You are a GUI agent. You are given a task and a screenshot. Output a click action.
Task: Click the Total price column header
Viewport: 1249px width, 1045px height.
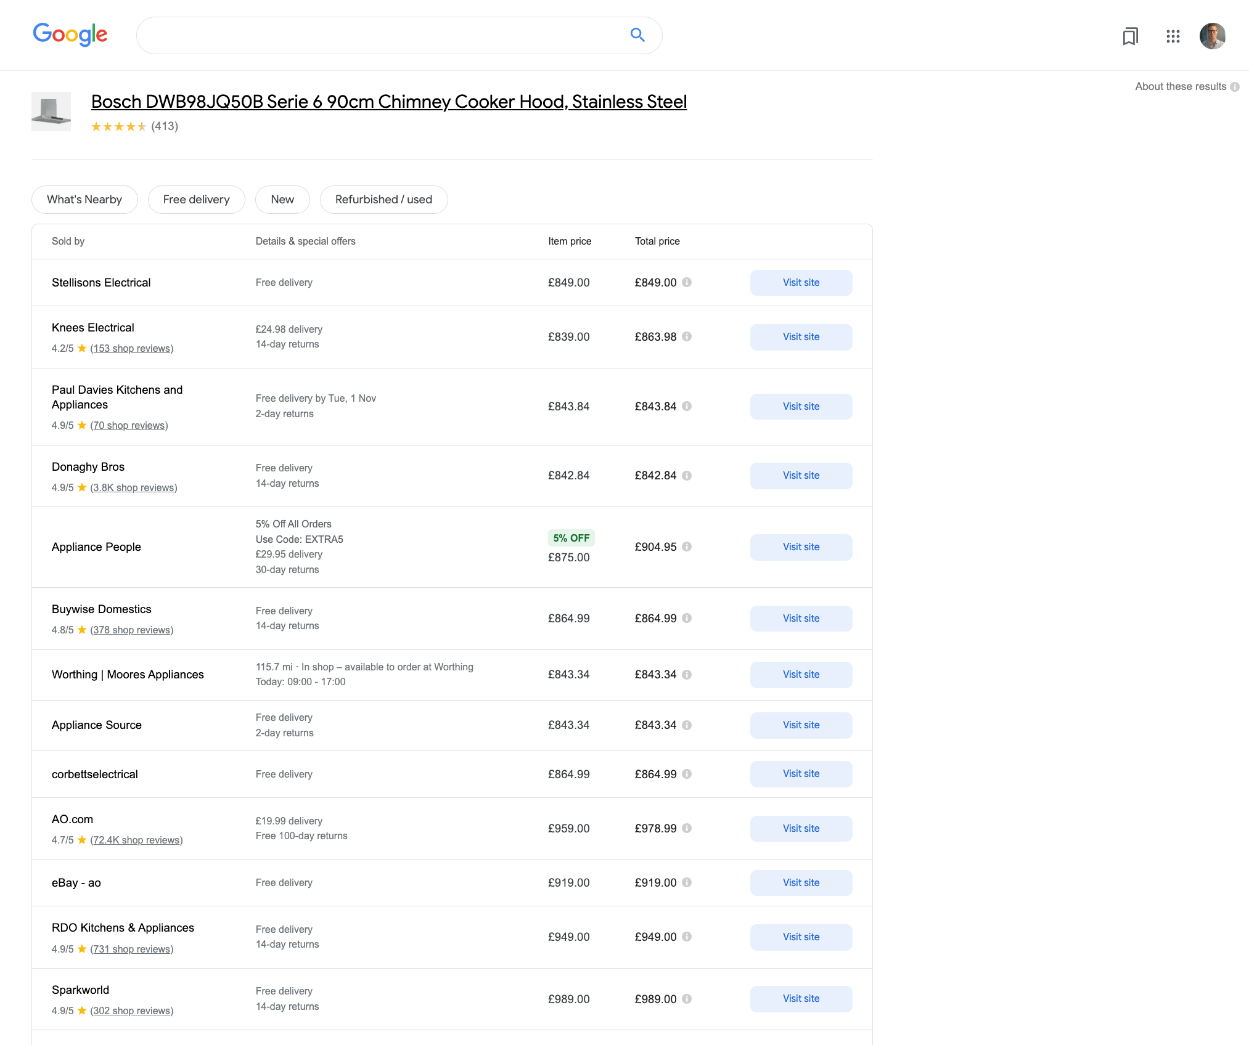(x=657, y=242)
